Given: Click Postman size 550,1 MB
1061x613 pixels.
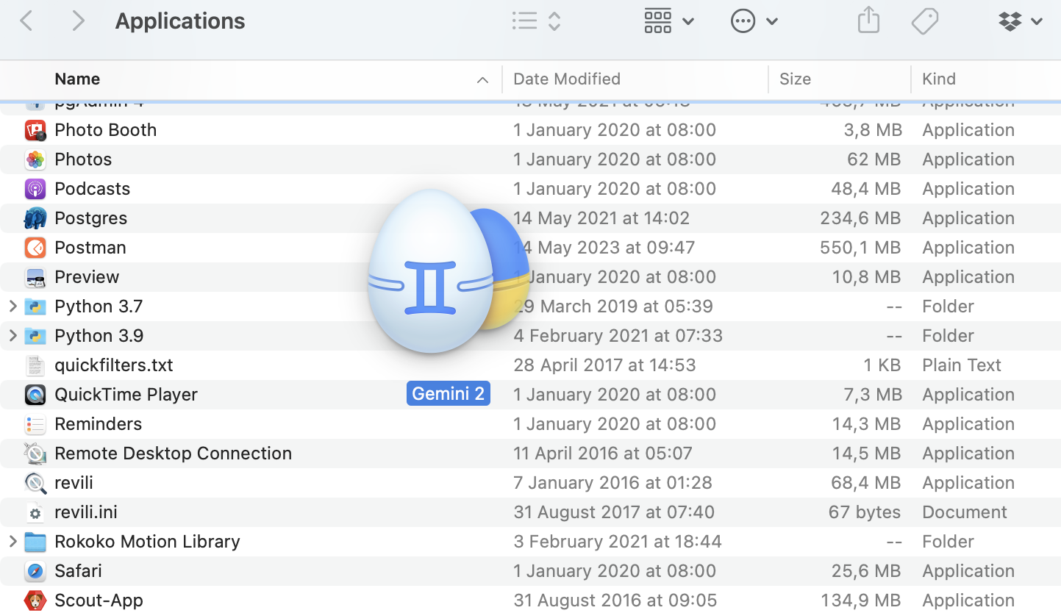Looking at the screenshot, I should point(860,248).
